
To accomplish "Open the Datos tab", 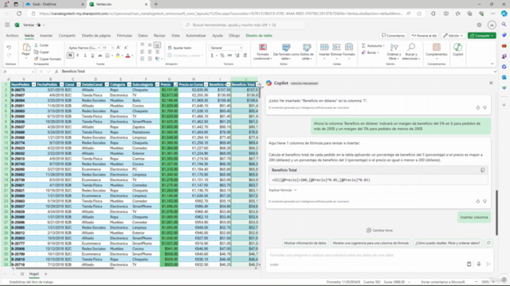I will pos(143,36).
